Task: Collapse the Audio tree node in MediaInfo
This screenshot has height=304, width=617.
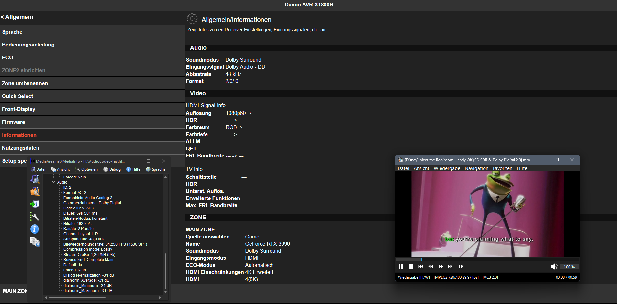Action: (53, 182)
